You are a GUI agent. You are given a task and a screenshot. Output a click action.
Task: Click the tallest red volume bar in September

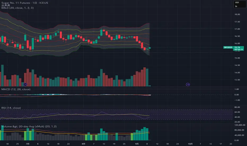coord(145,77)
